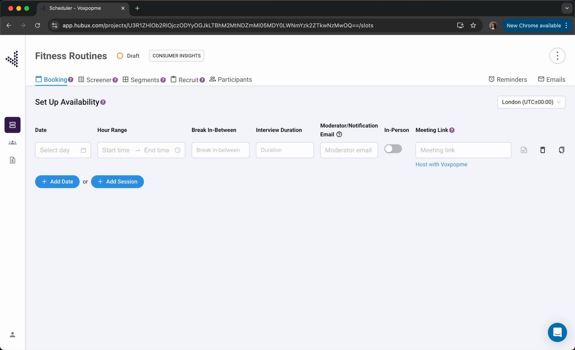Click the Voxpopme logo in sidebar

(12, 59)
